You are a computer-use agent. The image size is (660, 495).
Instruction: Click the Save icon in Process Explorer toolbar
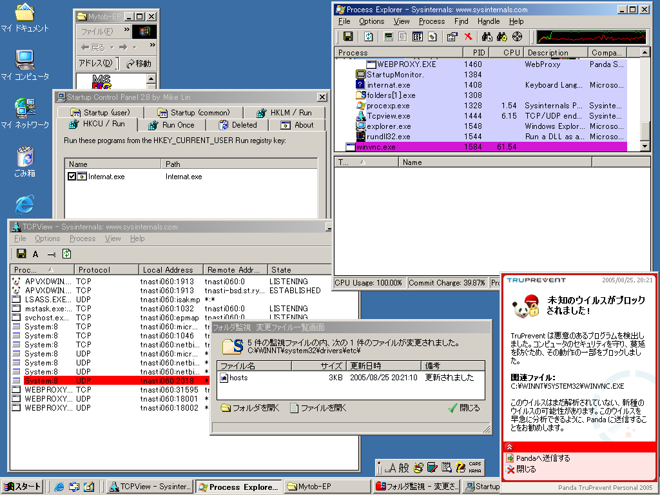(348, 37)
